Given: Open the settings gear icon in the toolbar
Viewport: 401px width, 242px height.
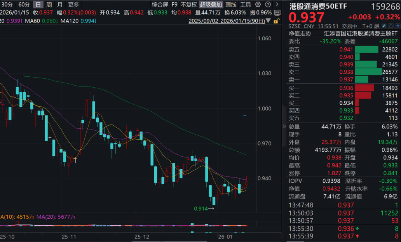Looking at the screenshot, I should point(258,5).
